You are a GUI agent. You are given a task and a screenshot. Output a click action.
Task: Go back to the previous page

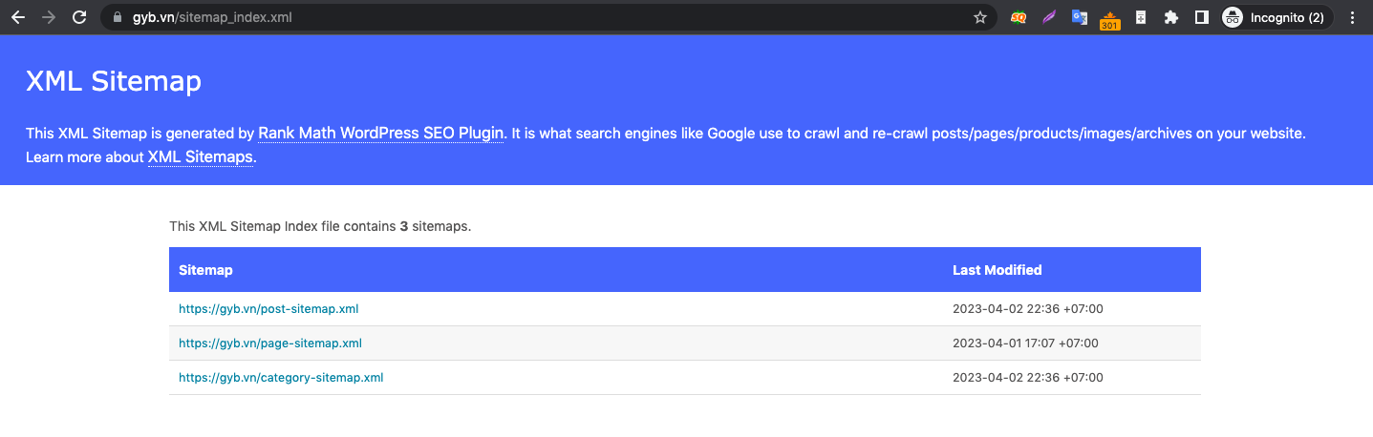17,17
